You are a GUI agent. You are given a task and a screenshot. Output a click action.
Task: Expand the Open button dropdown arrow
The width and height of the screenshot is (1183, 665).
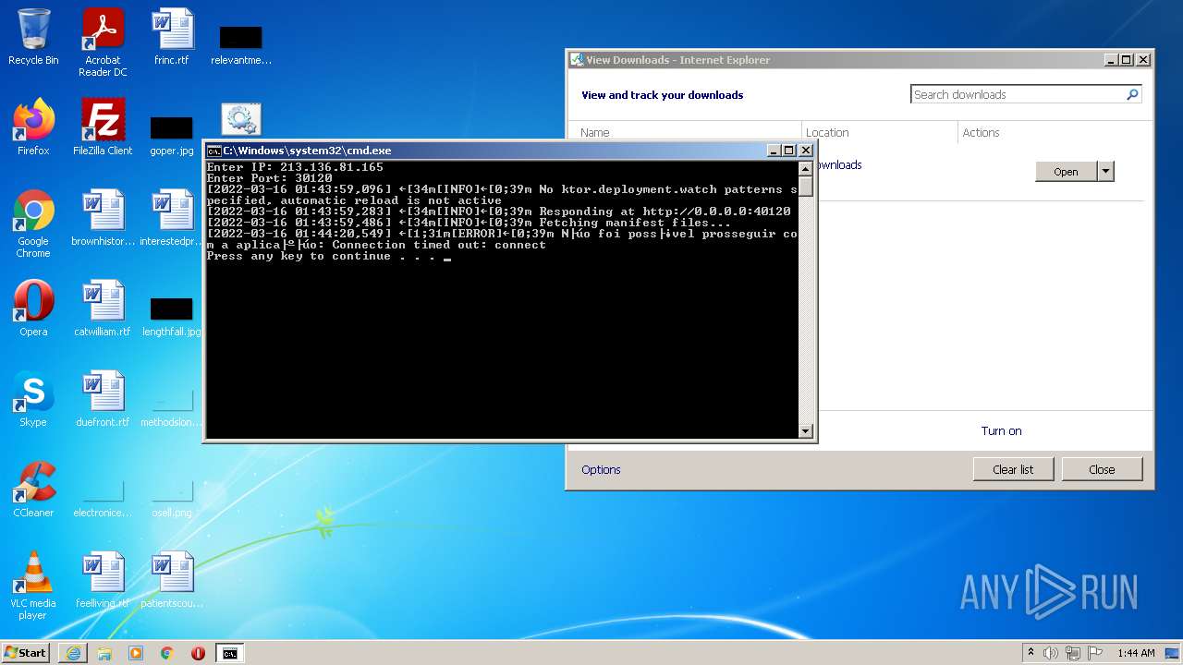pos(1105,172)
